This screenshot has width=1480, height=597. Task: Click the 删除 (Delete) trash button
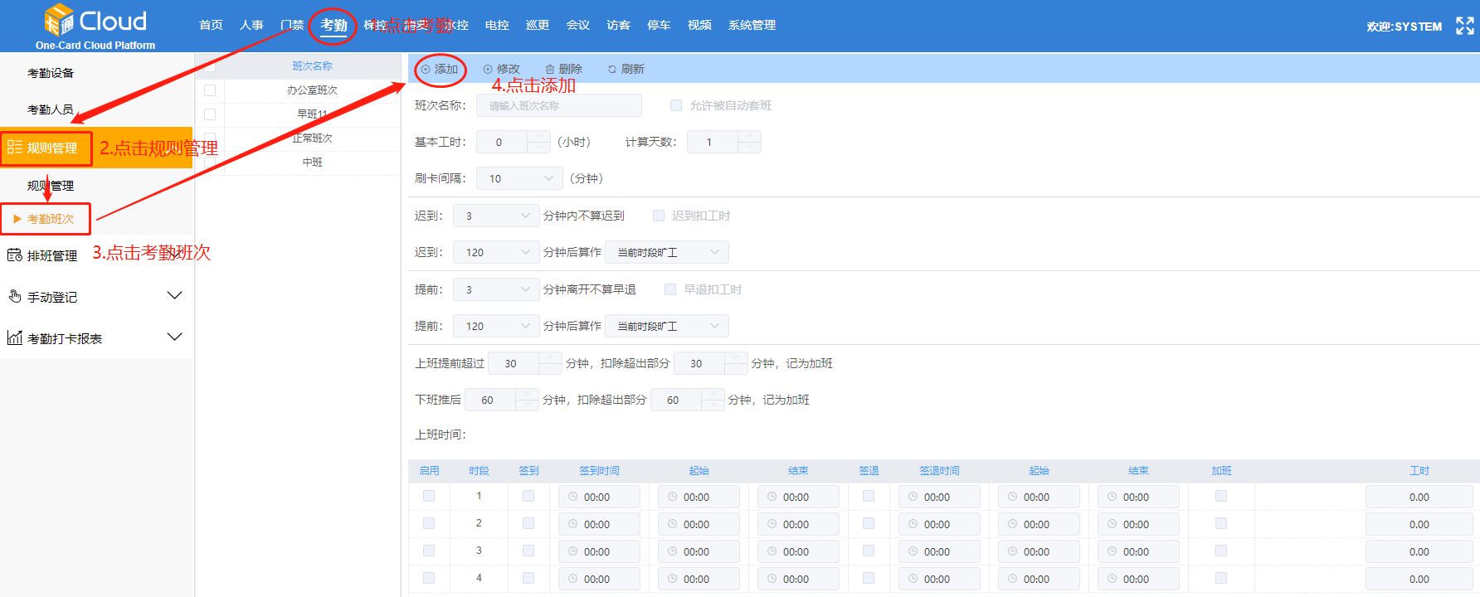[563, 70]
